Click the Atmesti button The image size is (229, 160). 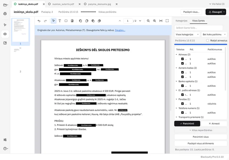[x=214, y=123]
